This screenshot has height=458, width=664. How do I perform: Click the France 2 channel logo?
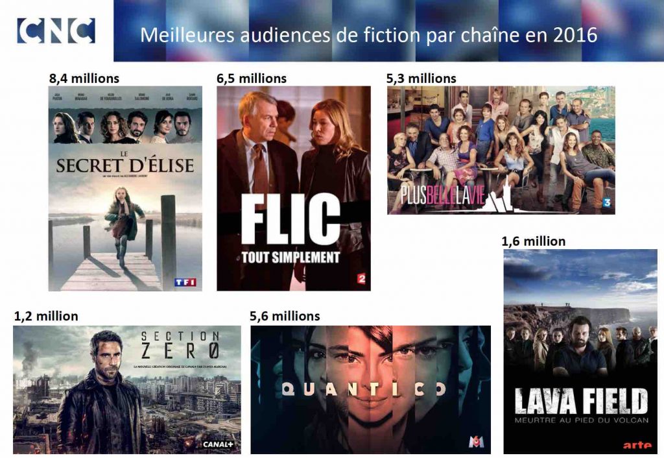[361, 279]
